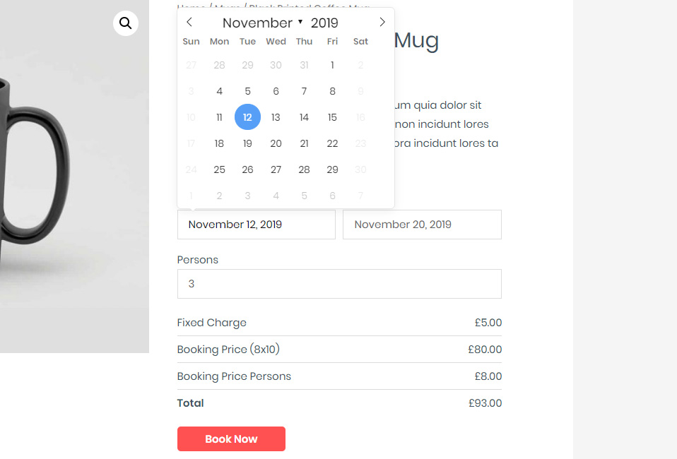The width and height of the screenshot is (677, 459).
Task: Click the November 12, 2019 start date field
Action: 256,225
